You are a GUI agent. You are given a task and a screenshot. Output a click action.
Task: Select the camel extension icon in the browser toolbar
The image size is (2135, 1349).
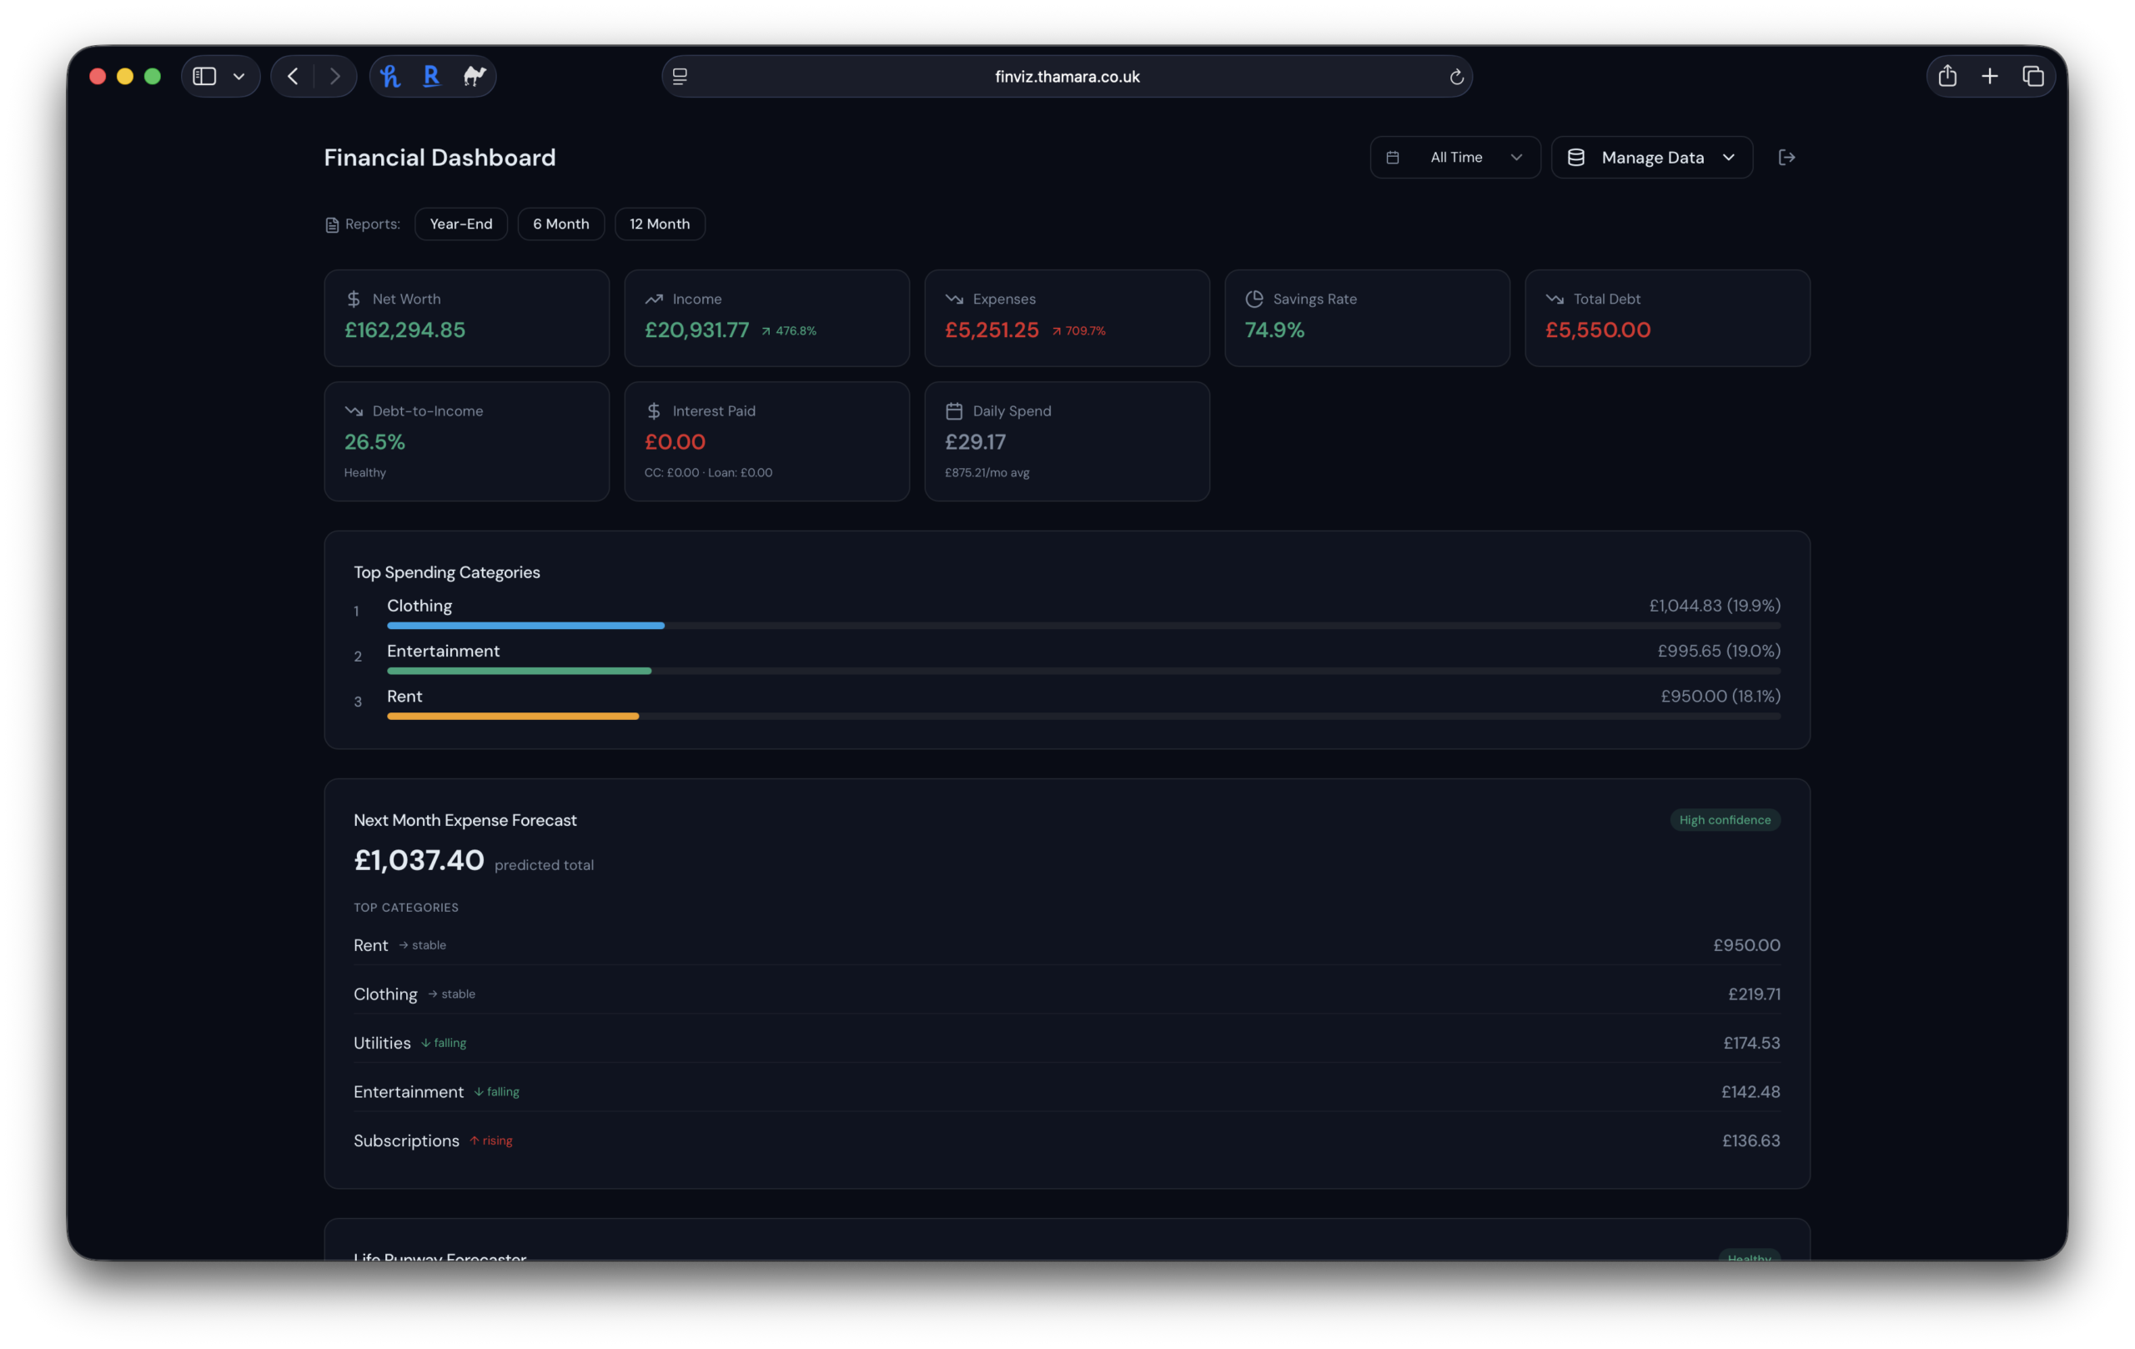tap(474, 76)
